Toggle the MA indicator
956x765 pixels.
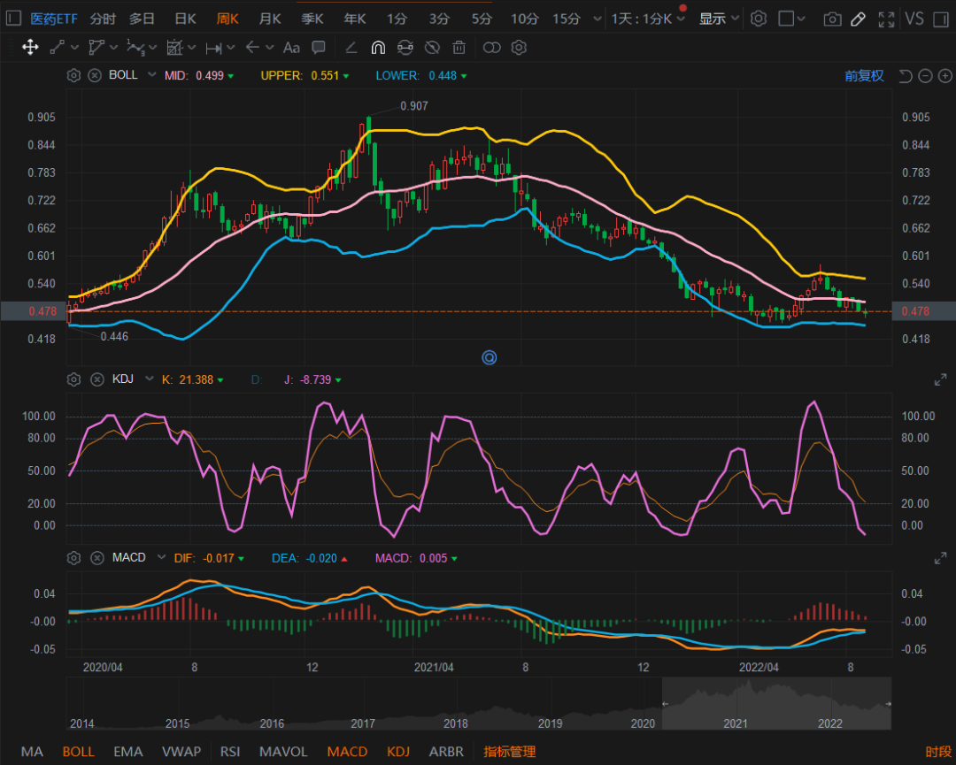[x=33, y=752]
